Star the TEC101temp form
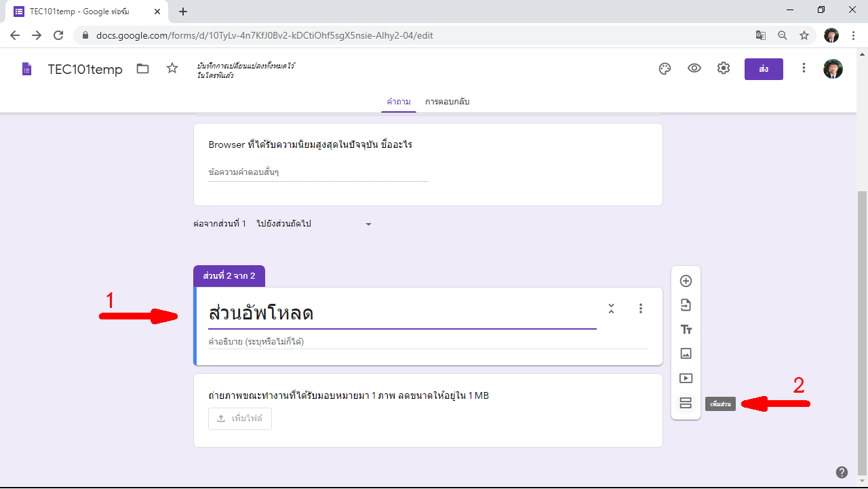 172,69
